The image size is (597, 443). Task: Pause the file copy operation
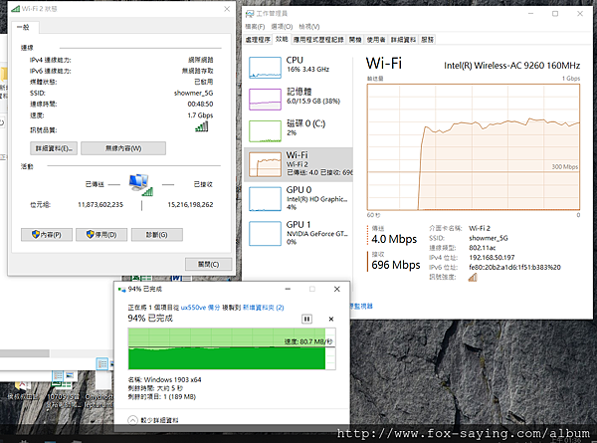click(306, 319)
